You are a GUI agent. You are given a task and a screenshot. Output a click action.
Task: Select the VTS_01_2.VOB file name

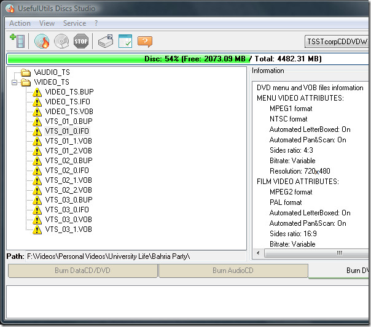68,151
